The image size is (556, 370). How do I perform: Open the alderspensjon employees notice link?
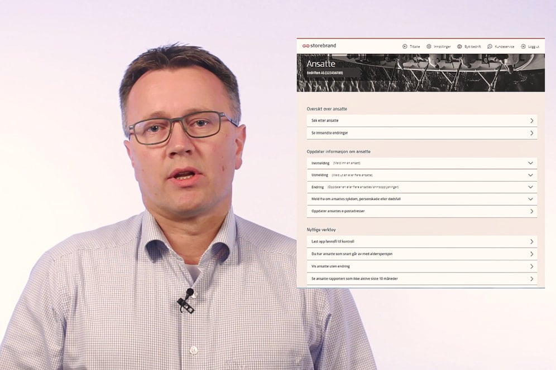click(352, 254)
